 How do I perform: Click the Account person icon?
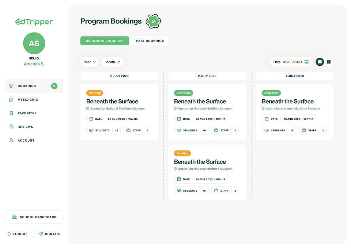coord(11,140)
